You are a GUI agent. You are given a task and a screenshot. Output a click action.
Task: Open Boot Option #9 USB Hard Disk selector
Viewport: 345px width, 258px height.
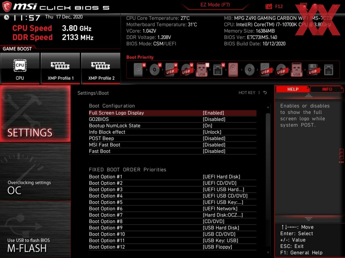click(x=172, y=228)
